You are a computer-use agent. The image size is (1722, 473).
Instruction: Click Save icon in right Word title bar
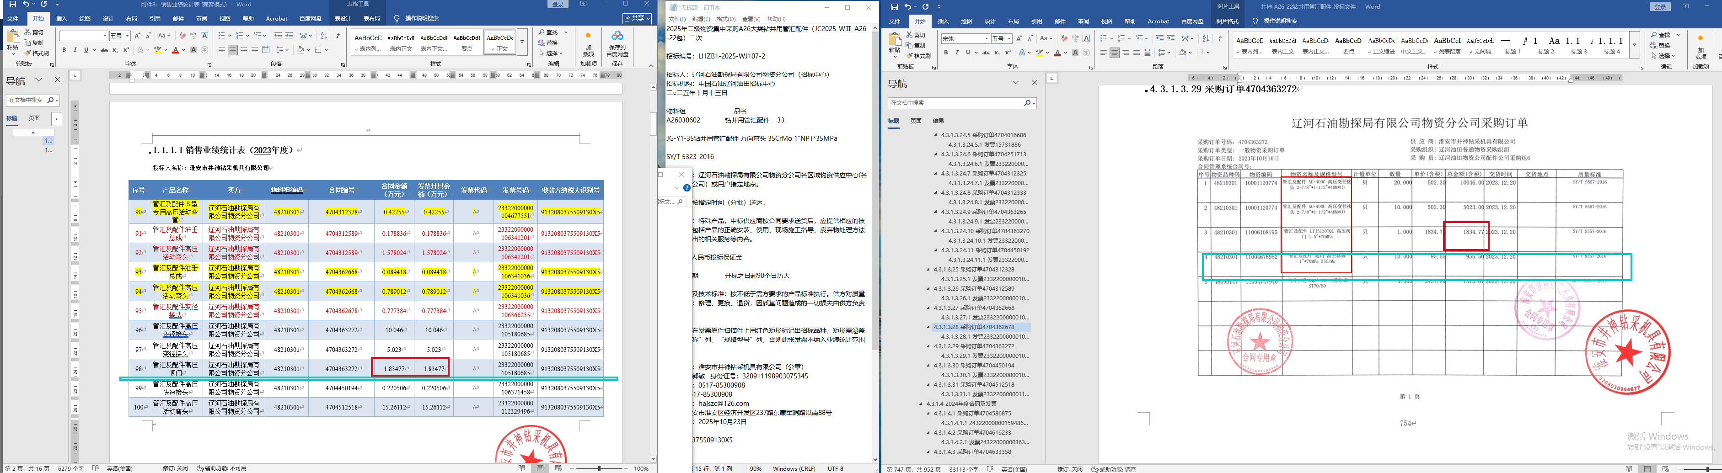point(895,7)
